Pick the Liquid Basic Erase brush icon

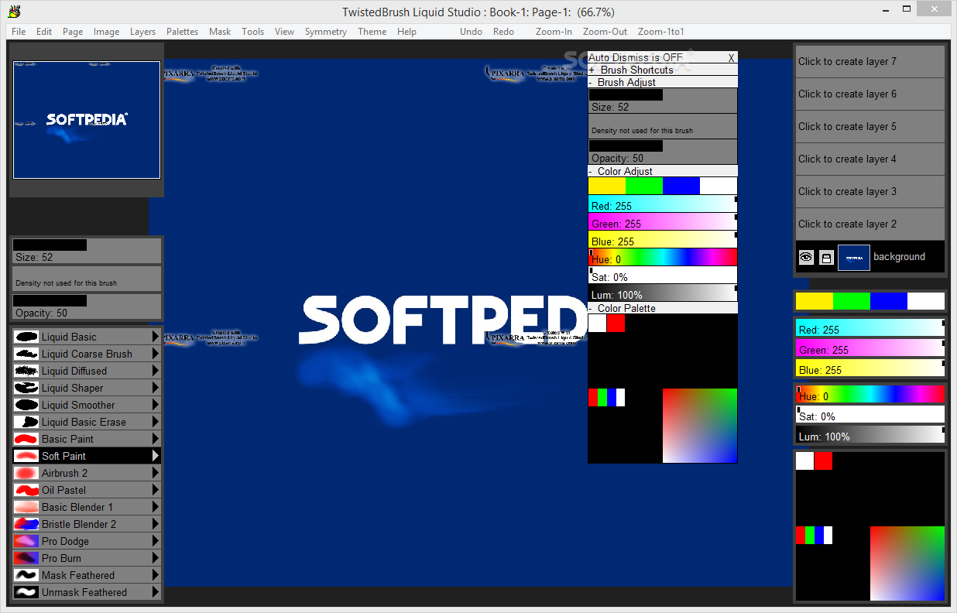point(26,422)
